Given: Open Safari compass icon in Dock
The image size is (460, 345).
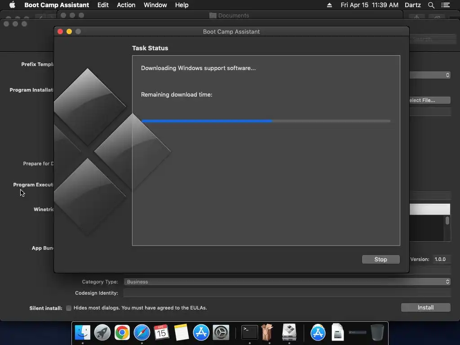Looking at the screenshot, I should pos(142,332).
